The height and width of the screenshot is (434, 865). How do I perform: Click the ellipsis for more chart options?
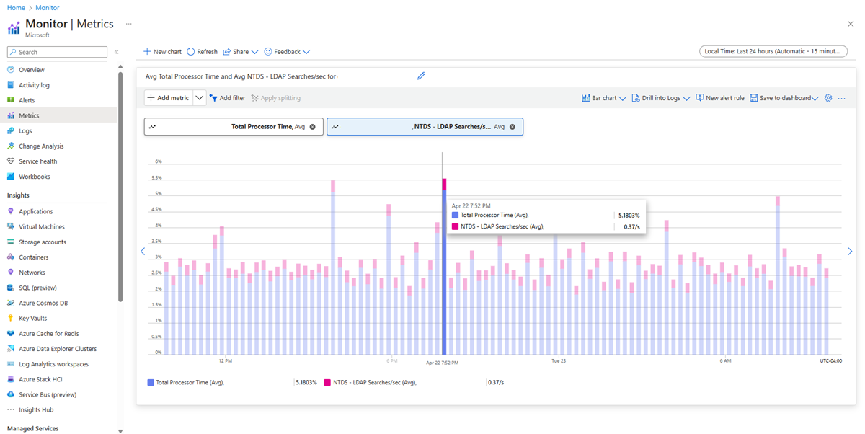[842, 97]
